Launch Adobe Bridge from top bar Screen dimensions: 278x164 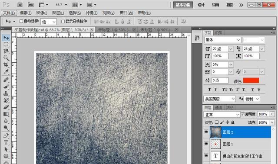click(x=20, y=5)
